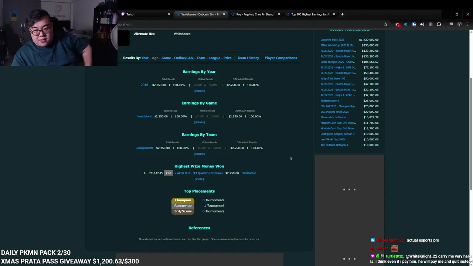Open Thalassocracy 2 tournament link
The width and height of the screenshot is (473, 266).
coord(330,101)
